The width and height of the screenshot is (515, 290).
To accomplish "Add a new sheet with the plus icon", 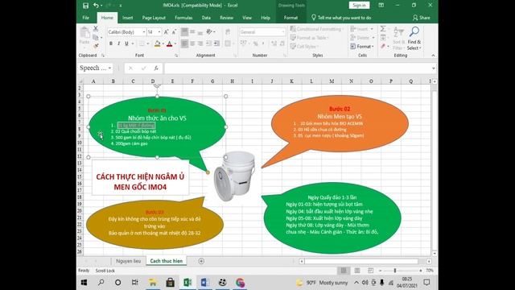I will [x=201, y=261].
